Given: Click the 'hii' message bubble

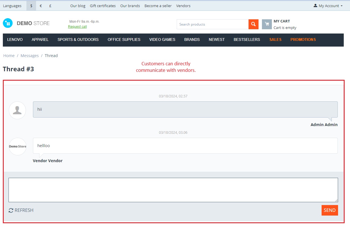Looking at the screenshot, I should pyautogui.click(x=185, y=109).
